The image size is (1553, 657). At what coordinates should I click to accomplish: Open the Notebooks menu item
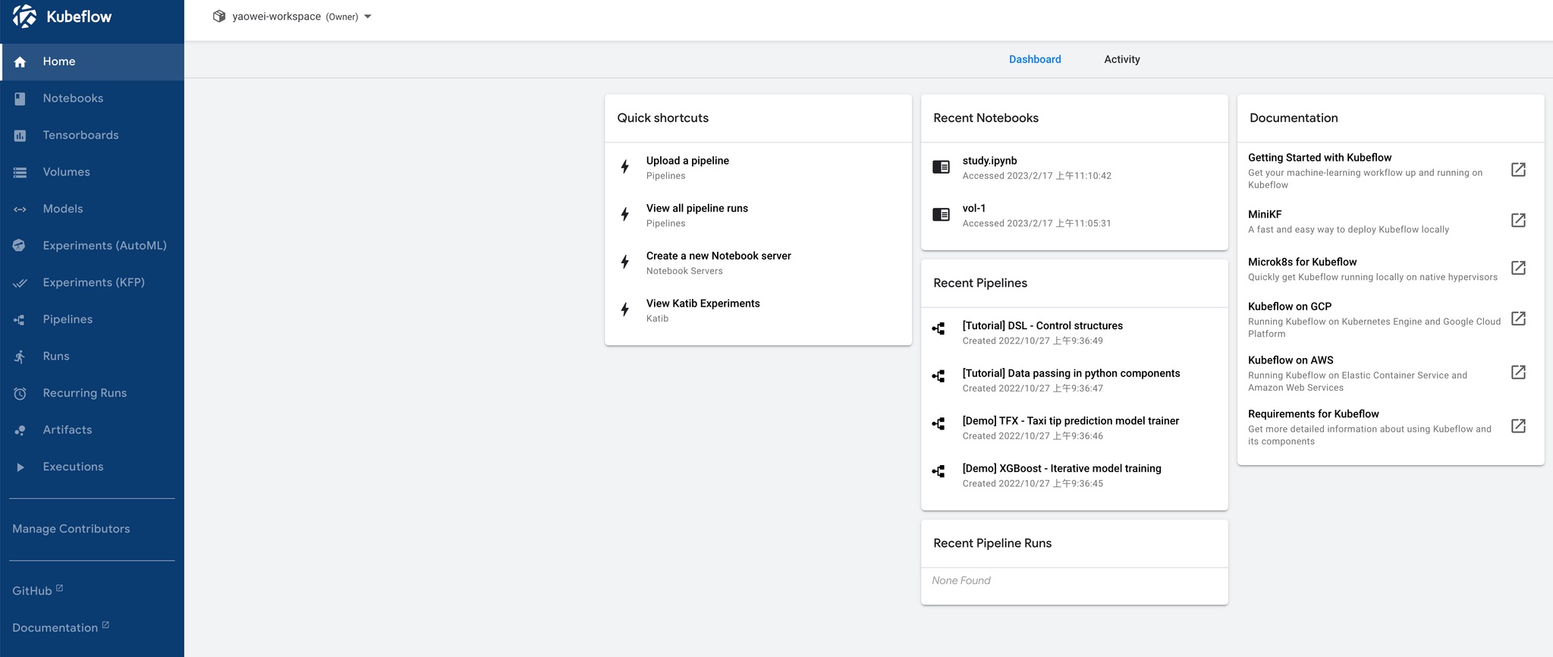coord(92,99)
